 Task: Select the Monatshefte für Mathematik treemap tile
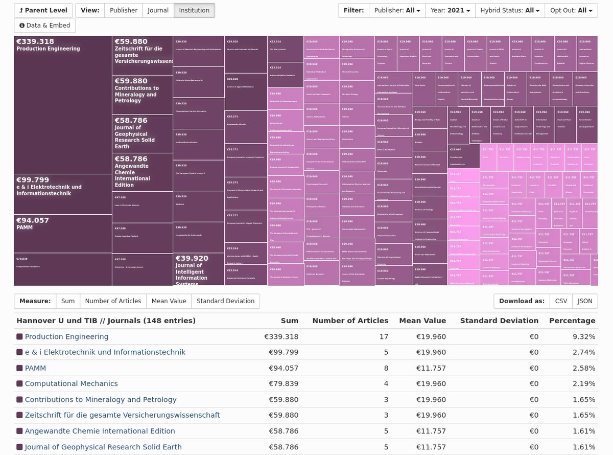pos(199,238)
